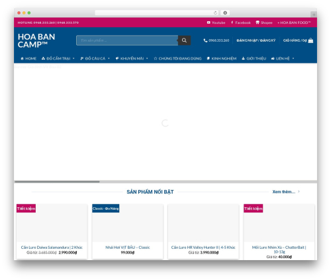The height and width of the screenshot is (280, 331).
Task: Open the KHUYẾN MÃI menu
Action: tap(132, 58)
